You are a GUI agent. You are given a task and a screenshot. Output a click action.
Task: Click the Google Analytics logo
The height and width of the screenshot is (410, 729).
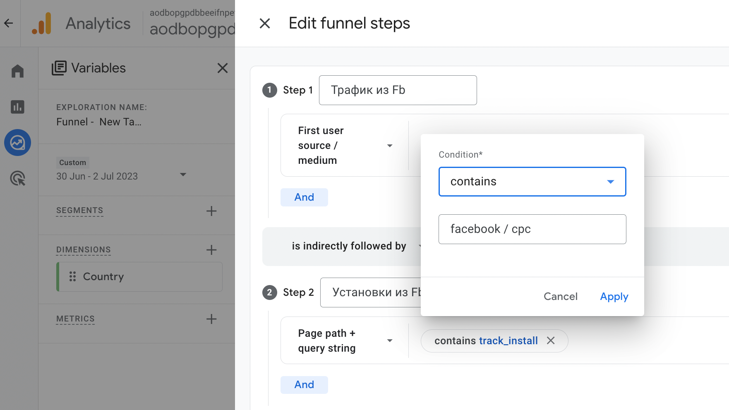point(42,24)
